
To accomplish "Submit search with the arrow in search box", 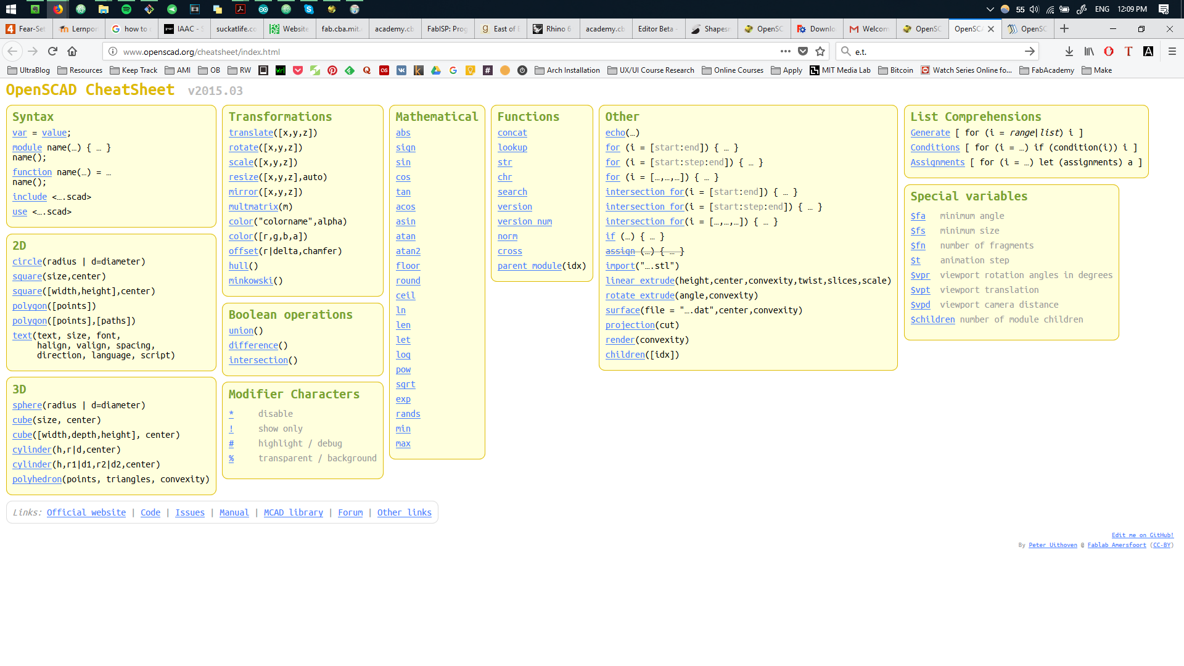I will tap(1029, 51).
